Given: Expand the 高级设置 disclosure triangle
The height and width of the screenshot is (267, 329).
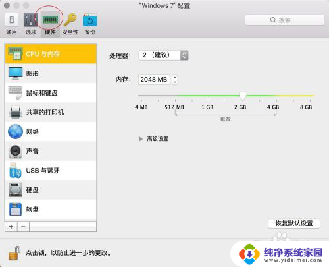Looking at the screenshot, I should coord(141,139).
